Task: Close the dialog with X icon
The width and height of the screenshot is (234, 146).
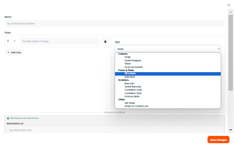Action: 229,5
